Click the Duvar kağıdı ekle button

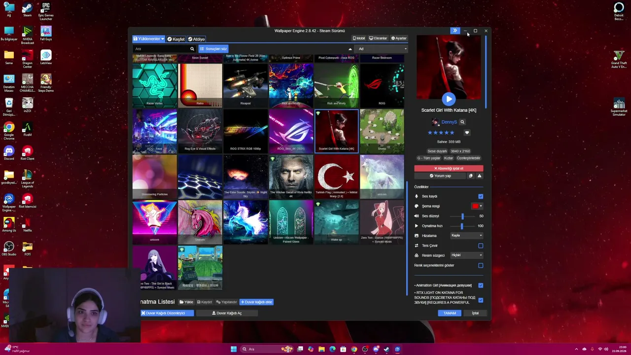[256, 302]
